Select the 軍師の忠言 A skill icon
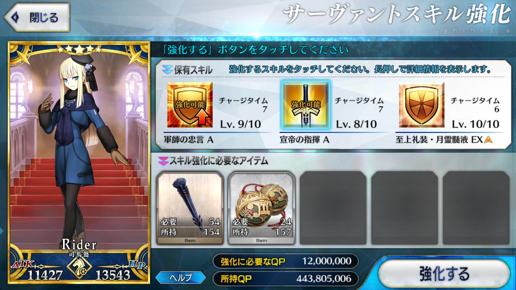The image size is (516, 290). (x=190, y=105)
